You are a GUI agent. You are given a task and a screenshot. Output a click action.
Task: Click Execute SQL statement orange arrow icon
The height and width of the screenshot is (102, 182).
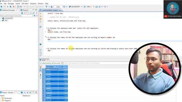pyautogui.click(x=40, y=14)
